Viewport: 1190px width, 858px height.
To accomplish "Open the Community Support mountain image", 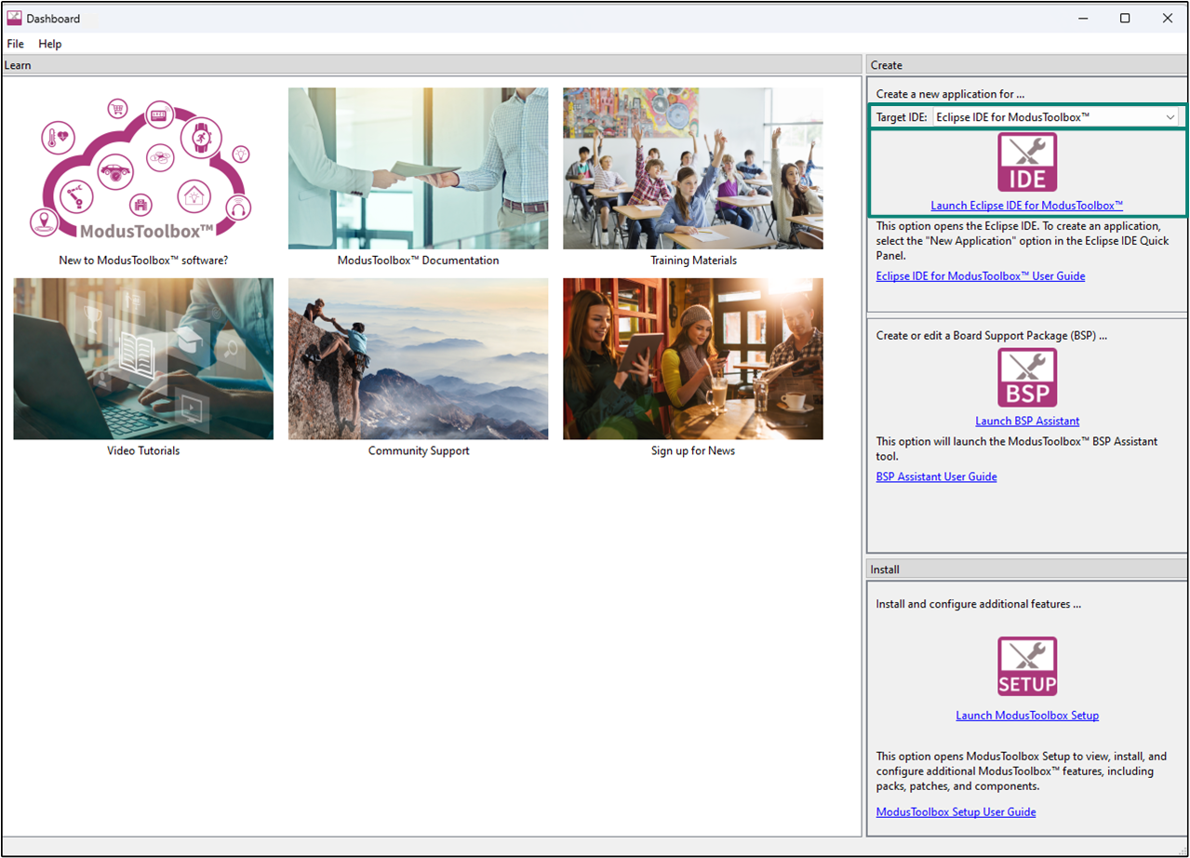I will point(418,358).
